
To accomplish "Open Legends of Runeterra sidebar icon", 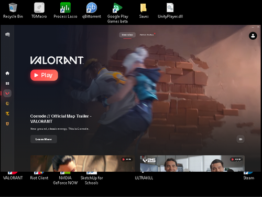I will [7, 123].
